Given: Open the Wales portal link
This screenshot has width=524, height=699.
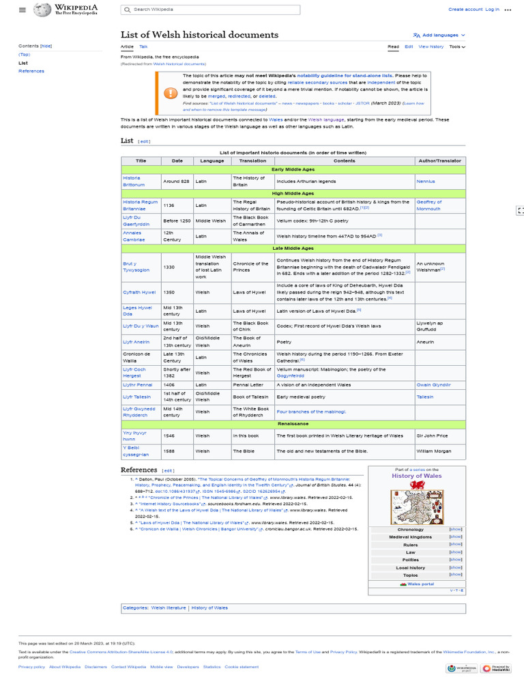Looking at the screenshot, I should click(420, 584).
